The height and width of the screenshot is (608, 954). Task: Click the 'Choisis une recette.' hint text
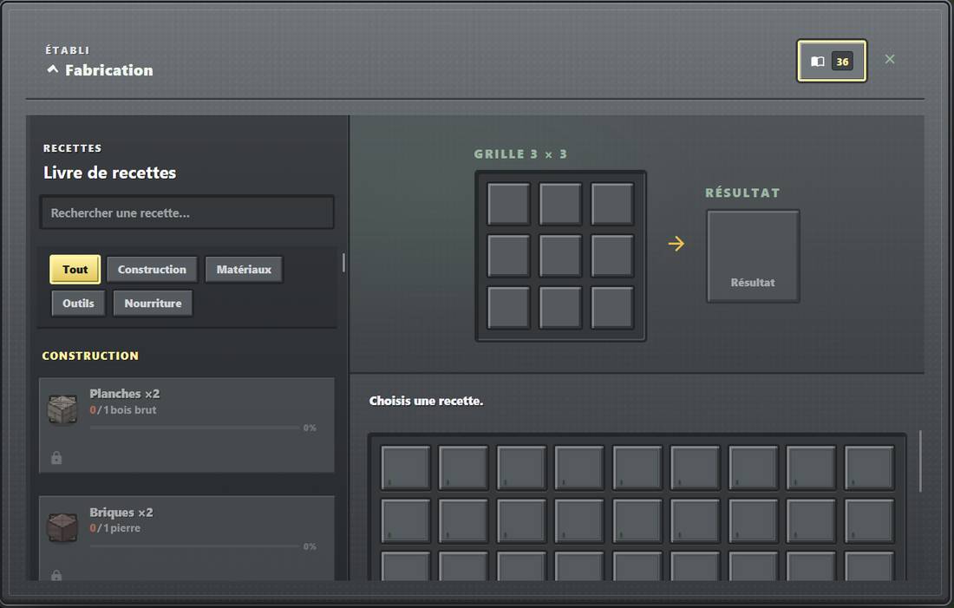pyautogui.click(x=426, y=401)
